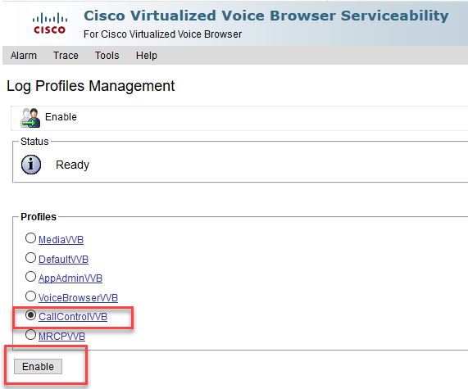This screenshot has height=389, width=468.
Task: Click the For Cisco Virtualized Voice Browser subtitle
Action: [162, 34]
